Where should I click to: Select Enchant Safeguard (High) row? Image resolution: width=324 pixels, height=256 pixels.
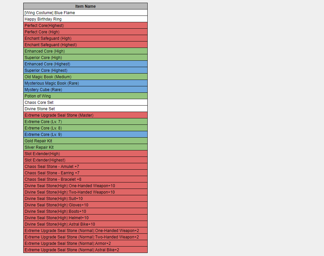pos(85,38)
